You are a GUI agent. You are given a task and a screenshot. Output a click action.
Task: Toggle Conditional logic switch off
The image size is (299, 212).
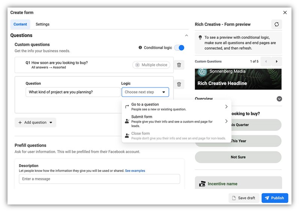pos(179,48)
